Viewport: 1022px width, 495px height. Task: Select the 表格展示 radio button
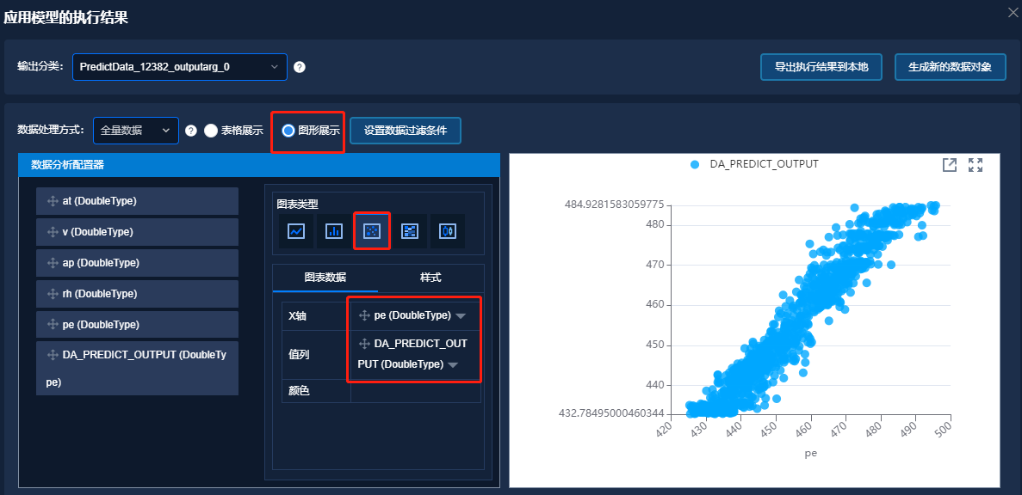point(211,131)
